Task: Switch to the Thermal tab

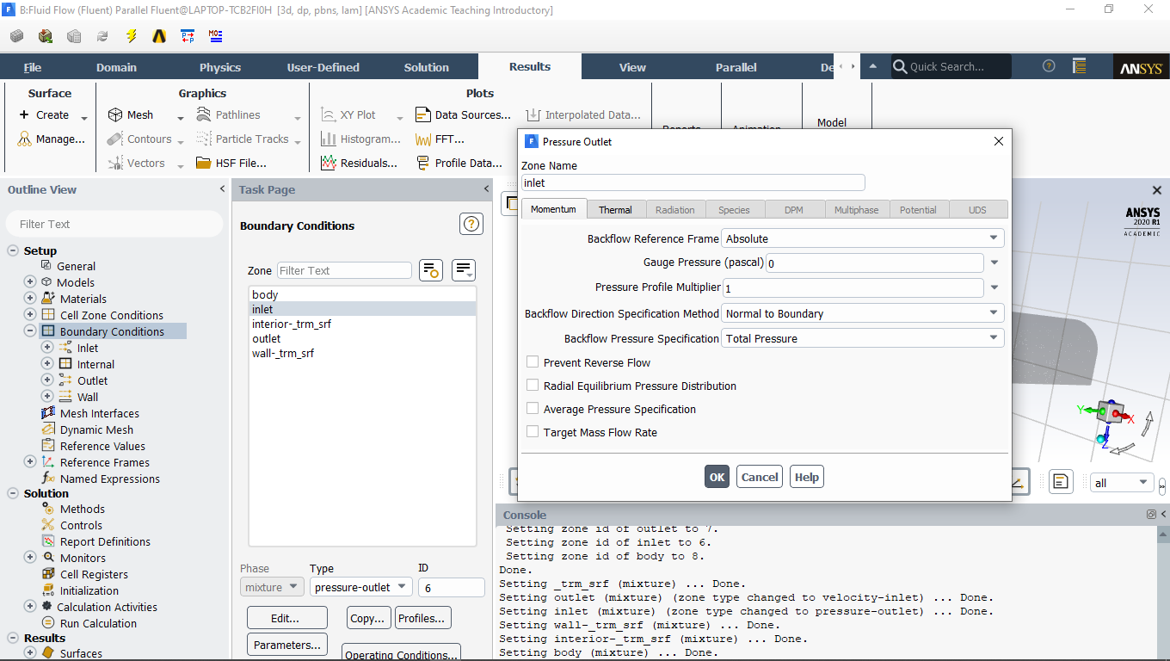Action: tap(615, 210)
